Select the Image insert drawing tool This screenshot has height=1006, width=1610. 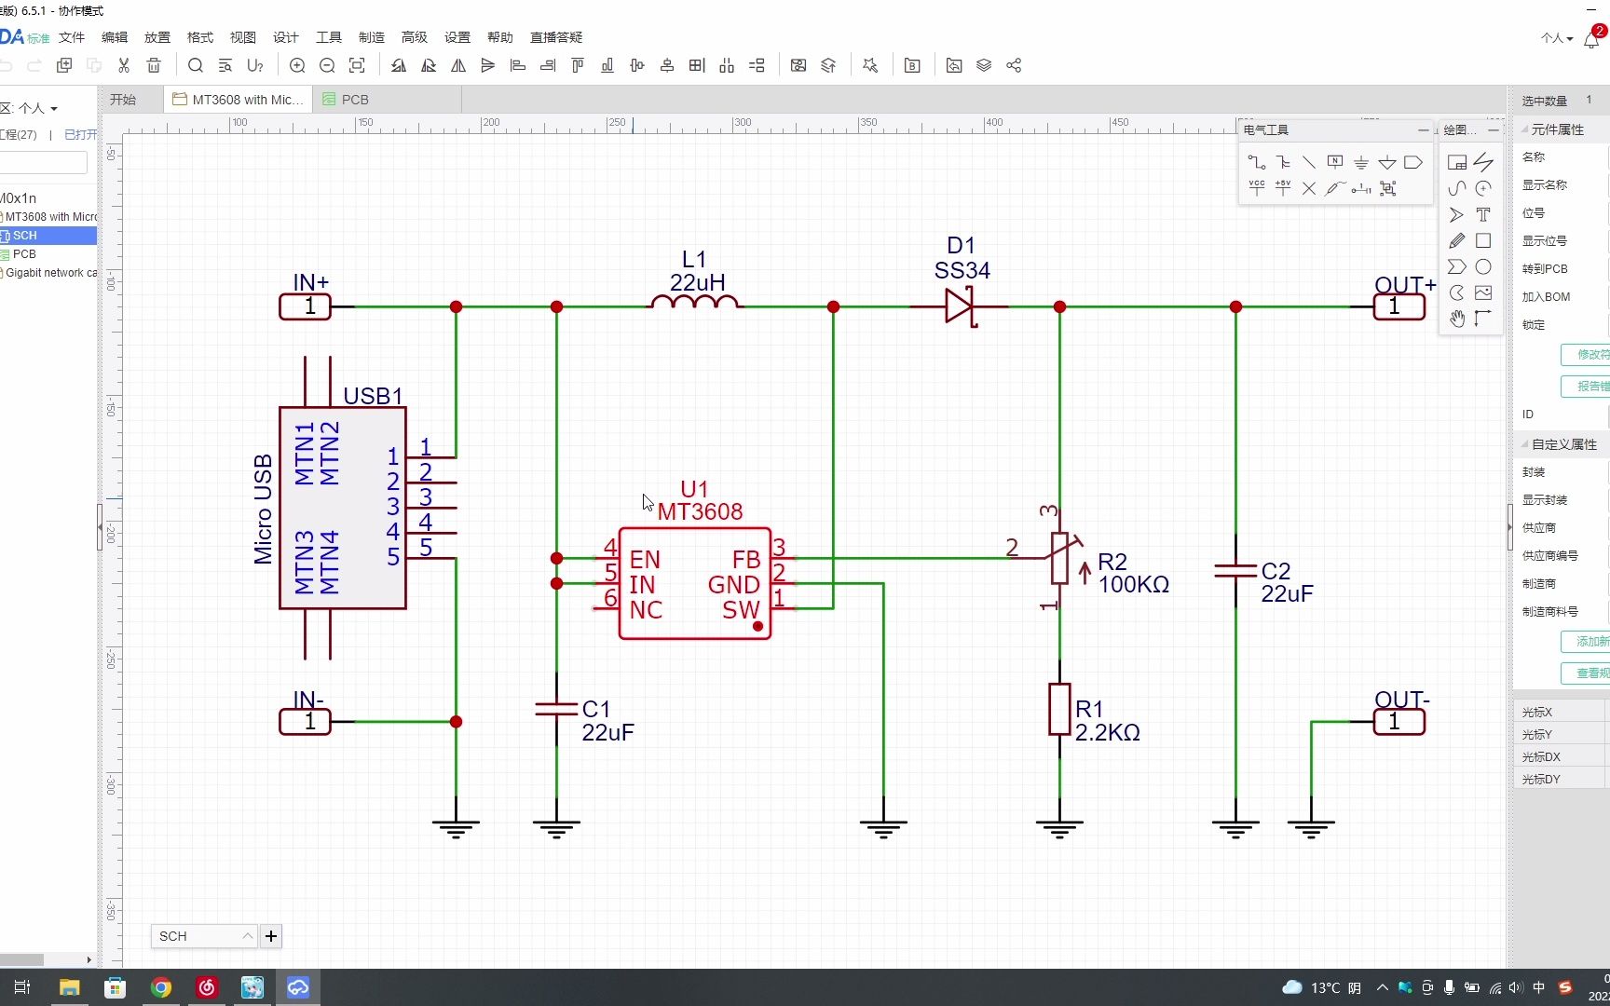click(1483, 292)
